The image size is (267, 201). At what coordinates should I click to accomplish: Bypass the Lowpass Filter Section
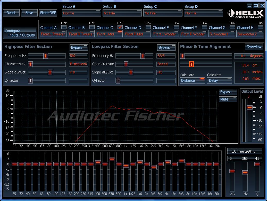[166, 47]
